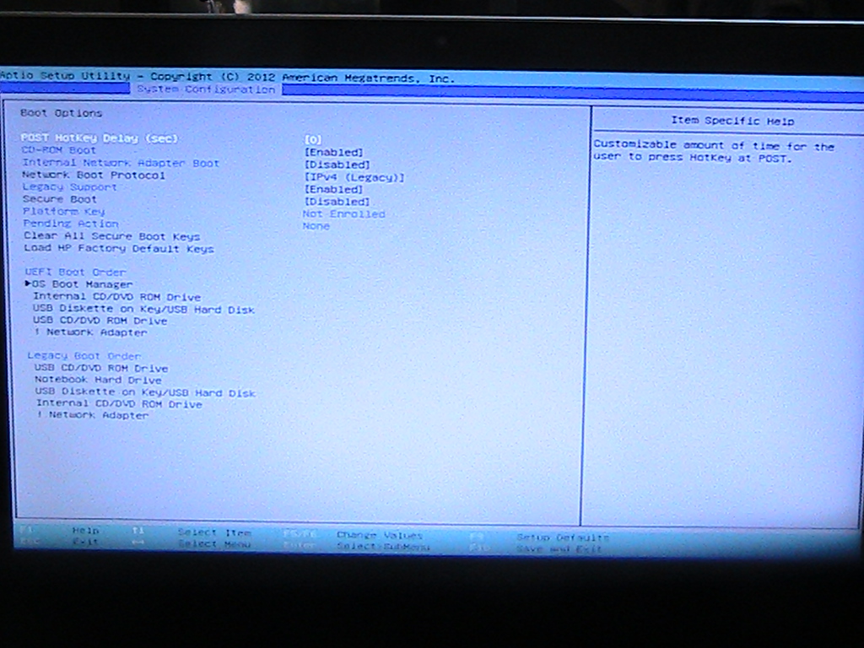This screenshot has width=864, height=648.
Task: Change the Legacy Support Enabled value
Action: [332, 190]
